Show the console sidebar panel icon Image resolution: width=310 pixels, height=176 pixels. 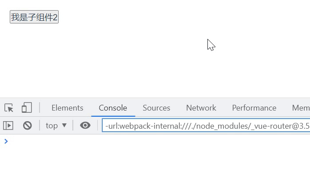[x=8, y=126]
